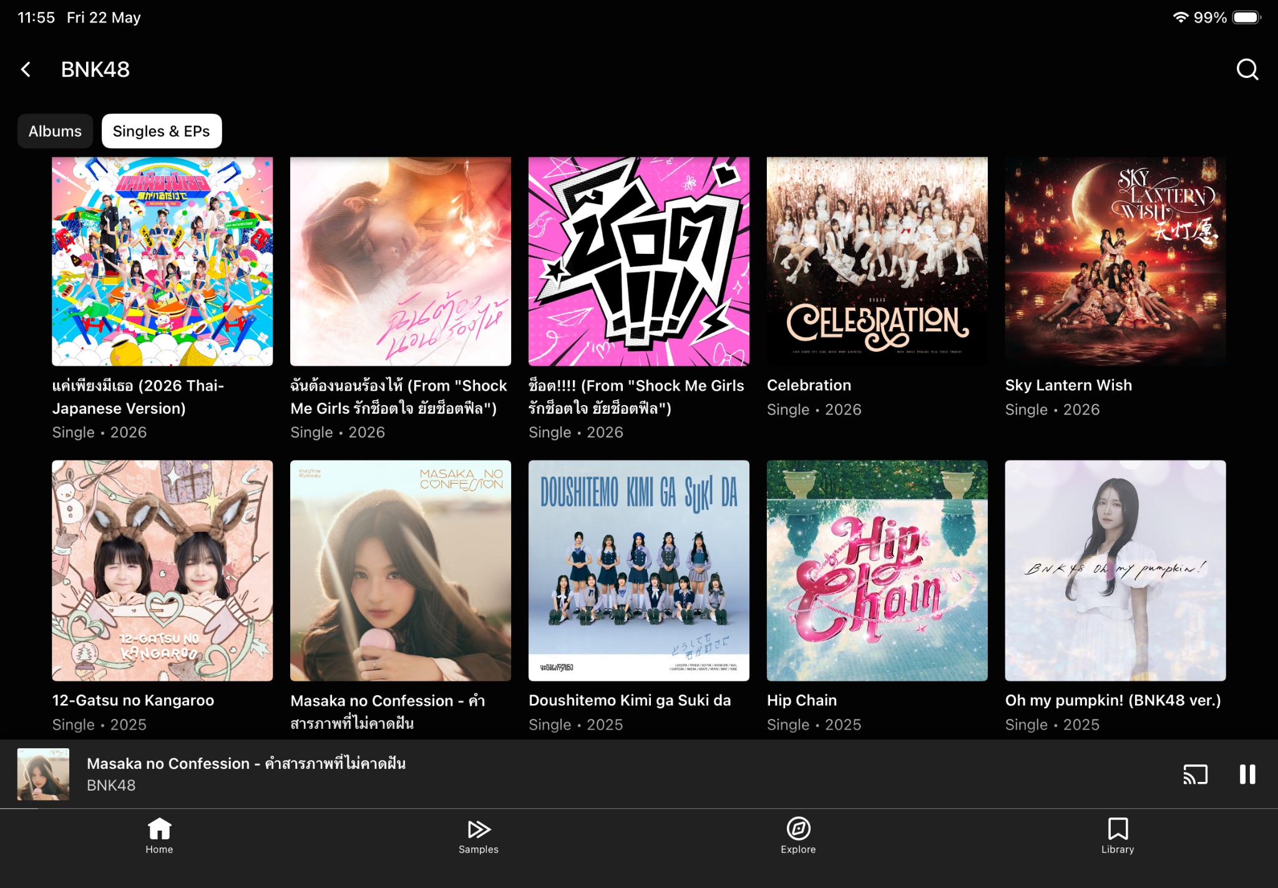Viewport: 1278px width, 888px height.
Task: Open the Celebration single cover
Action: pos(877,261)
